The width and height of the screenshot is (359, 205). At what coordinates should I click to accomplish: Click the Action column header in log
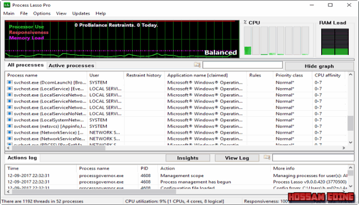pos(214,169)
